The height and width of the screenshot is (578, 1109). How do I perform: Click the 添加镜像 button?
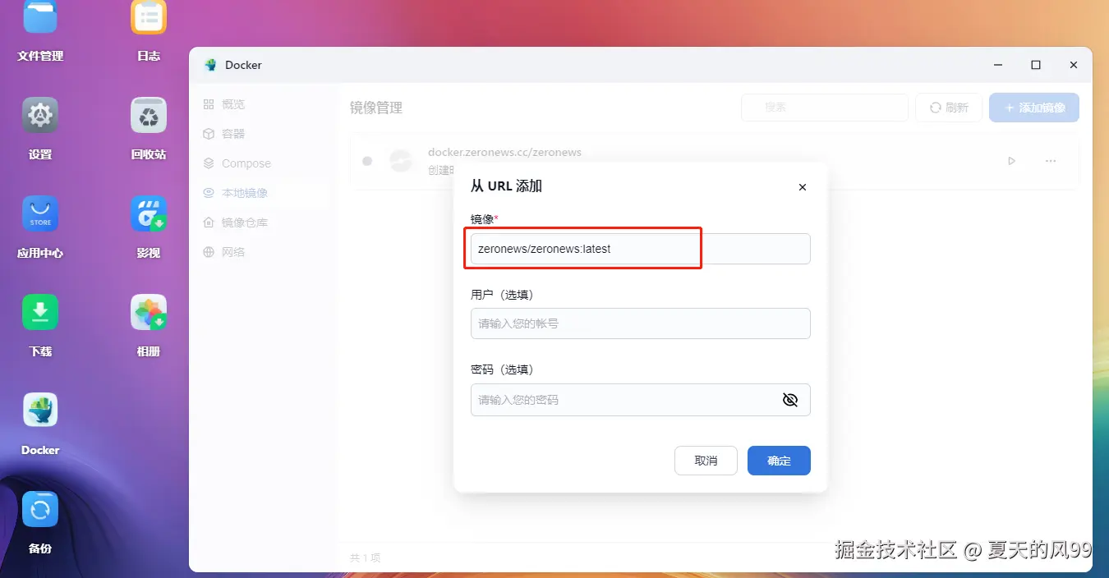[x=1034, y=108]
